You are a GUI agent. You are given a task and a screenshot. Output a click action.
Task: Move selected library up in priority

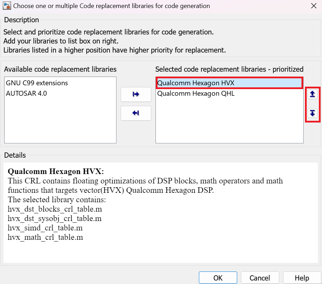(x=313, y=94)
